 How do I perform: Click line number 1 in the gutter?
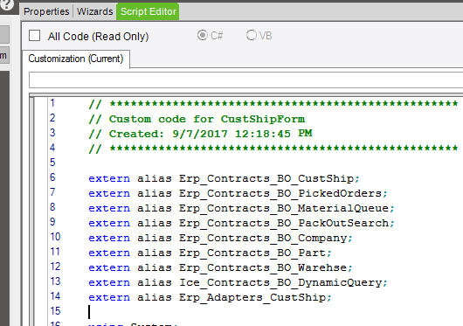click(52, 103)
